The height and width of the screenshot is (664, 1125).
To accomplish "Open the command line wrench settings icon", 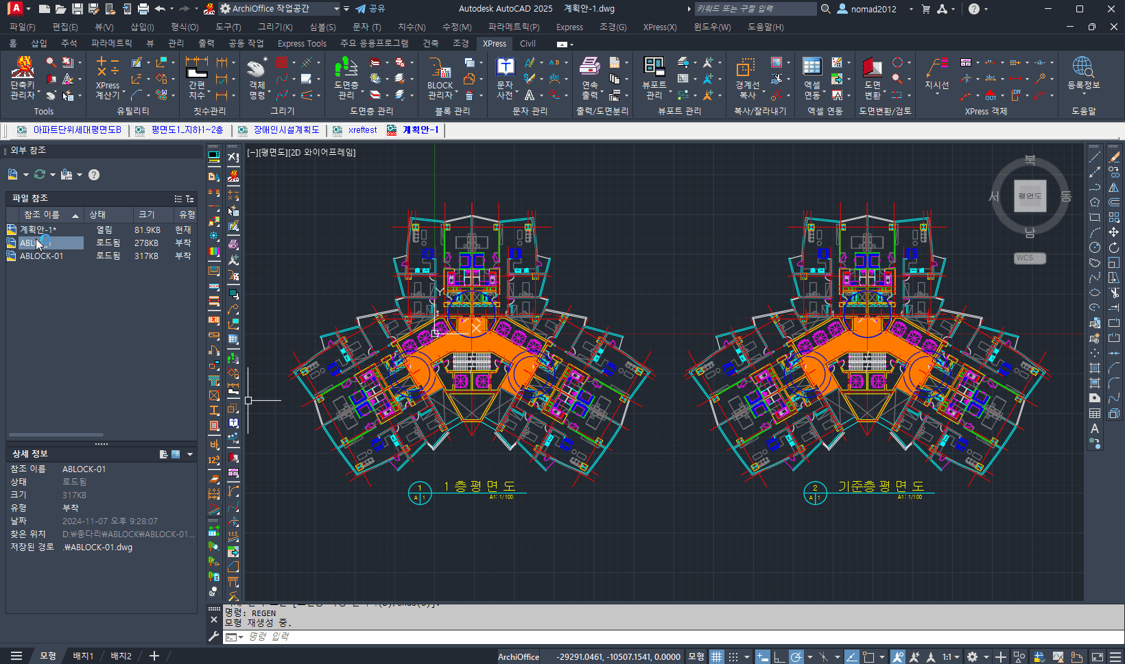I will 213,636.
